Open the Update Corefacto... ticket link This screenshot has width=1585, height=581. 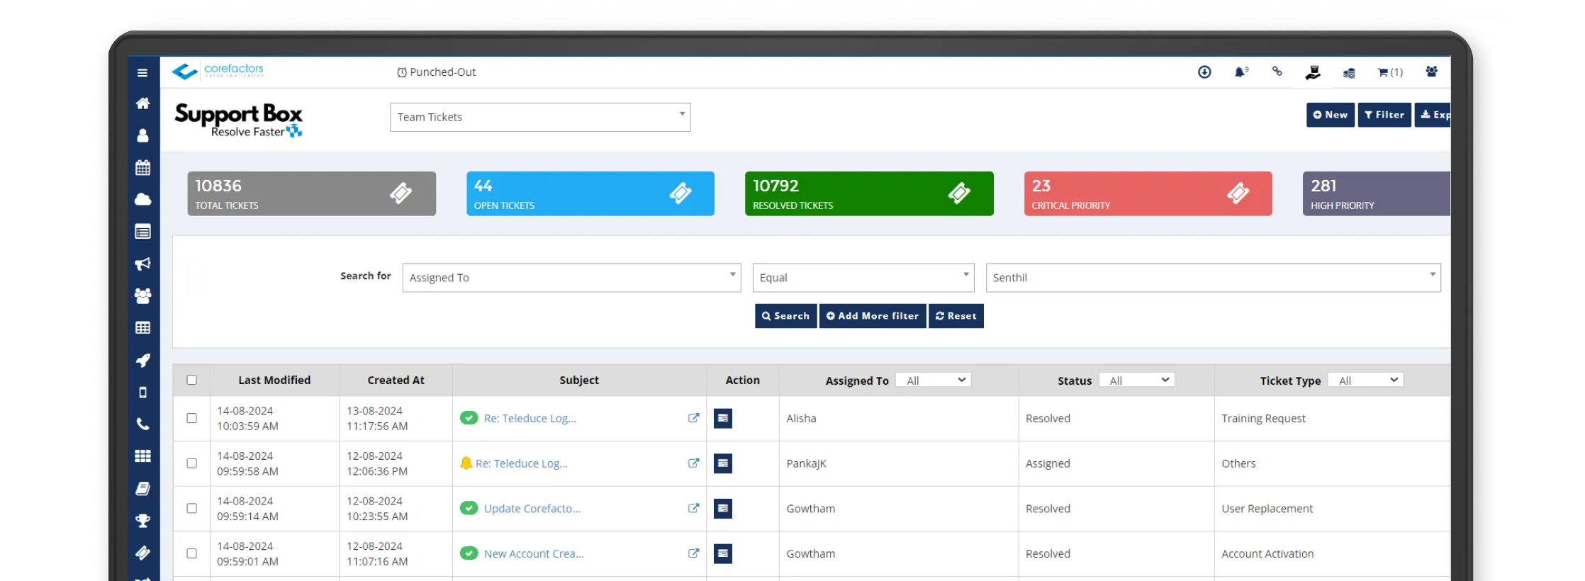coord(532,508)
